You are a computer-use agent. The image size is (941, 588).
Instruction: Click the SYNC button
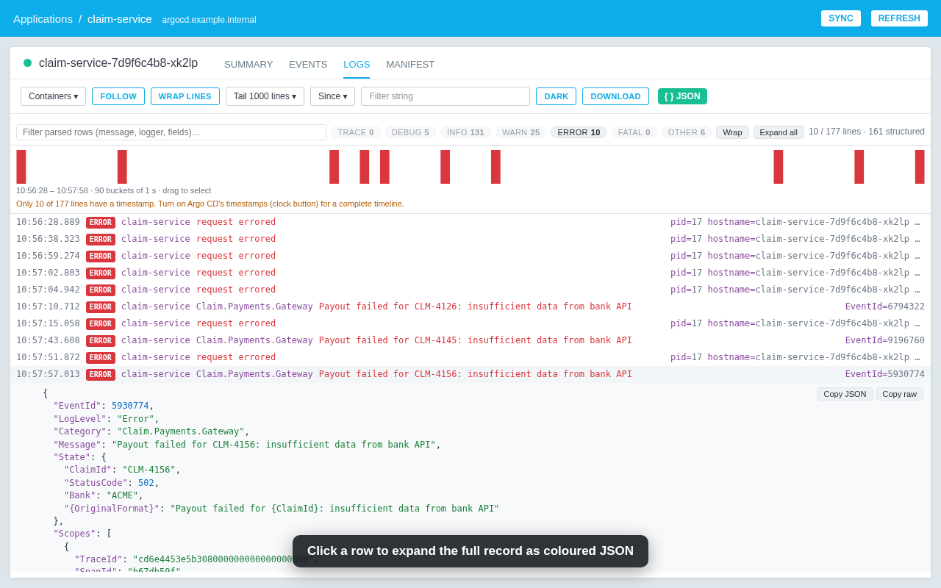tap(841, 18)
